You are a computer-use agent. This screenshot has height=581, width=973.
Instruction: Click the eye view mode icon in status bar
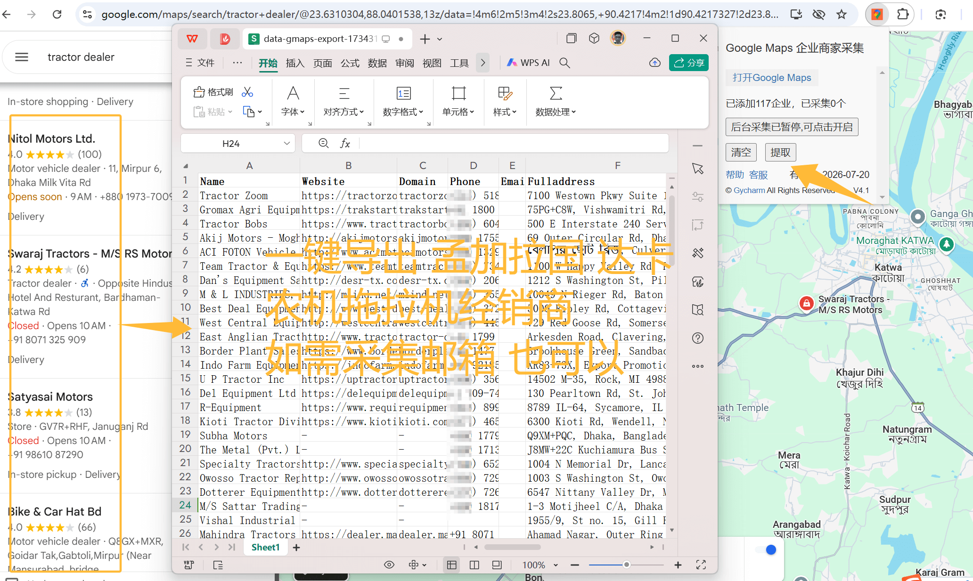coord(389,565)
